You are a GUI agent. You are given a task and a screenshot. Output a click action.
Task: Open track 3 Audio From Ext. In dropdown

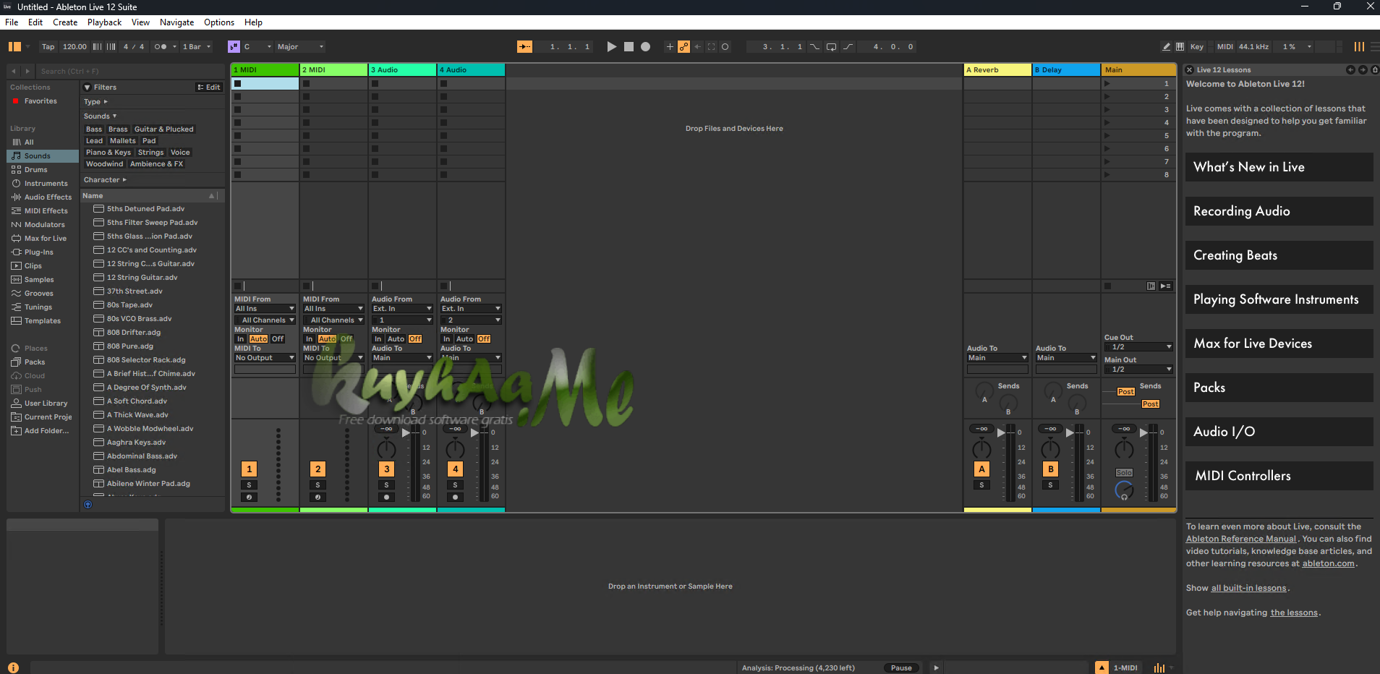pyautogui.click(x=402, y=309)
